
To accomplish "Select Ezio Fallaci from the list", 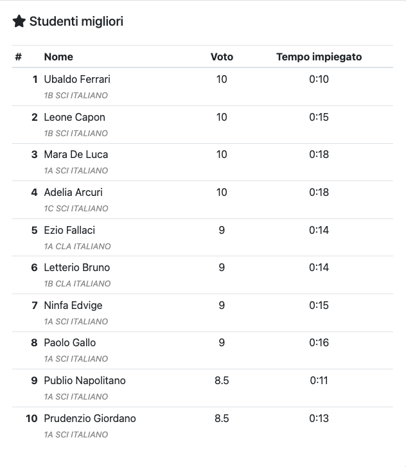I will tap(69, 230).
